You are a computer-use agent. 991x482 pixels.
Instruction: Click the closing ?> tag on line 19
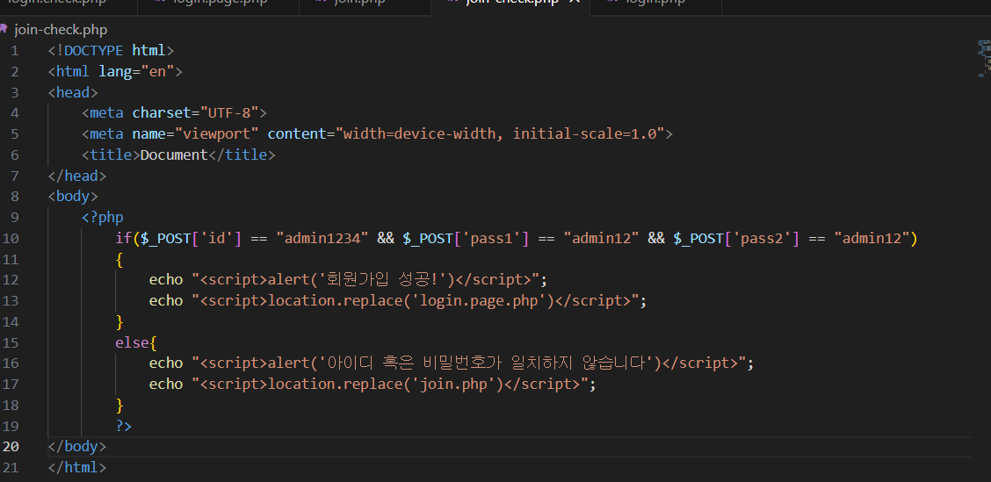(123, 426)
